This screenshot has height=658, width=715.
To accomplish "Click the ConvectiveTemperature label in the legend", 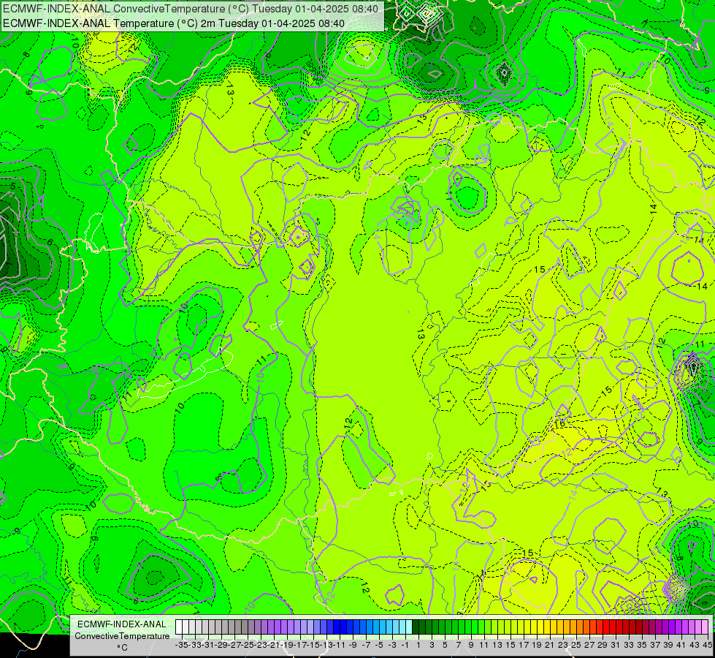I will point(122,636).
